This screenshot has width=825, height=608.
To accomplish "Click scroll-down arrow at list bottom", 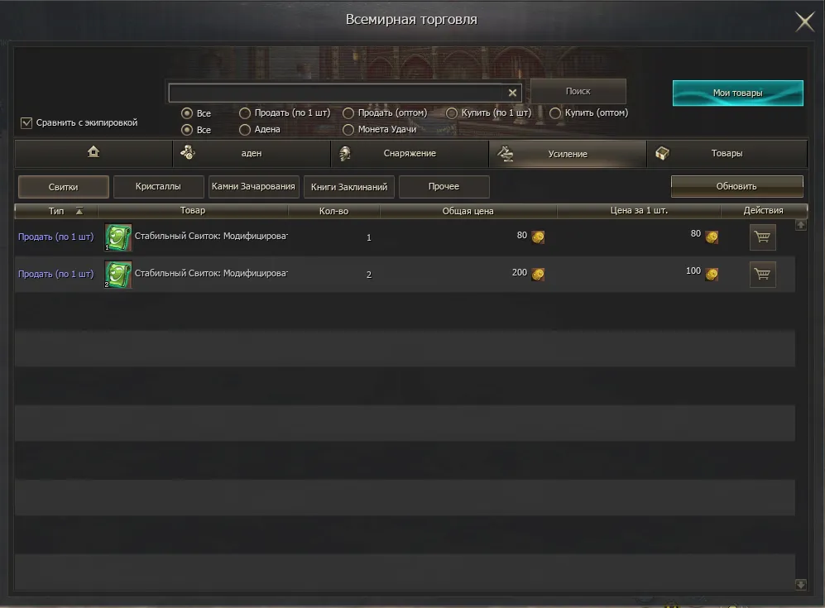I will click(x=800, y=584).
